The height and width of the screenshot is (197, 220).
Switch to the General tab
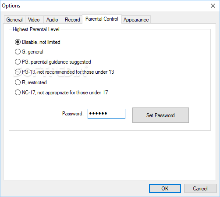pyautogui.click(x=14, y=20)
